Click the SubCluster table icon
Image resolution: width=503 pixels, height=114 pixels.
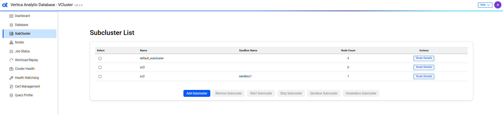[11, 34]
